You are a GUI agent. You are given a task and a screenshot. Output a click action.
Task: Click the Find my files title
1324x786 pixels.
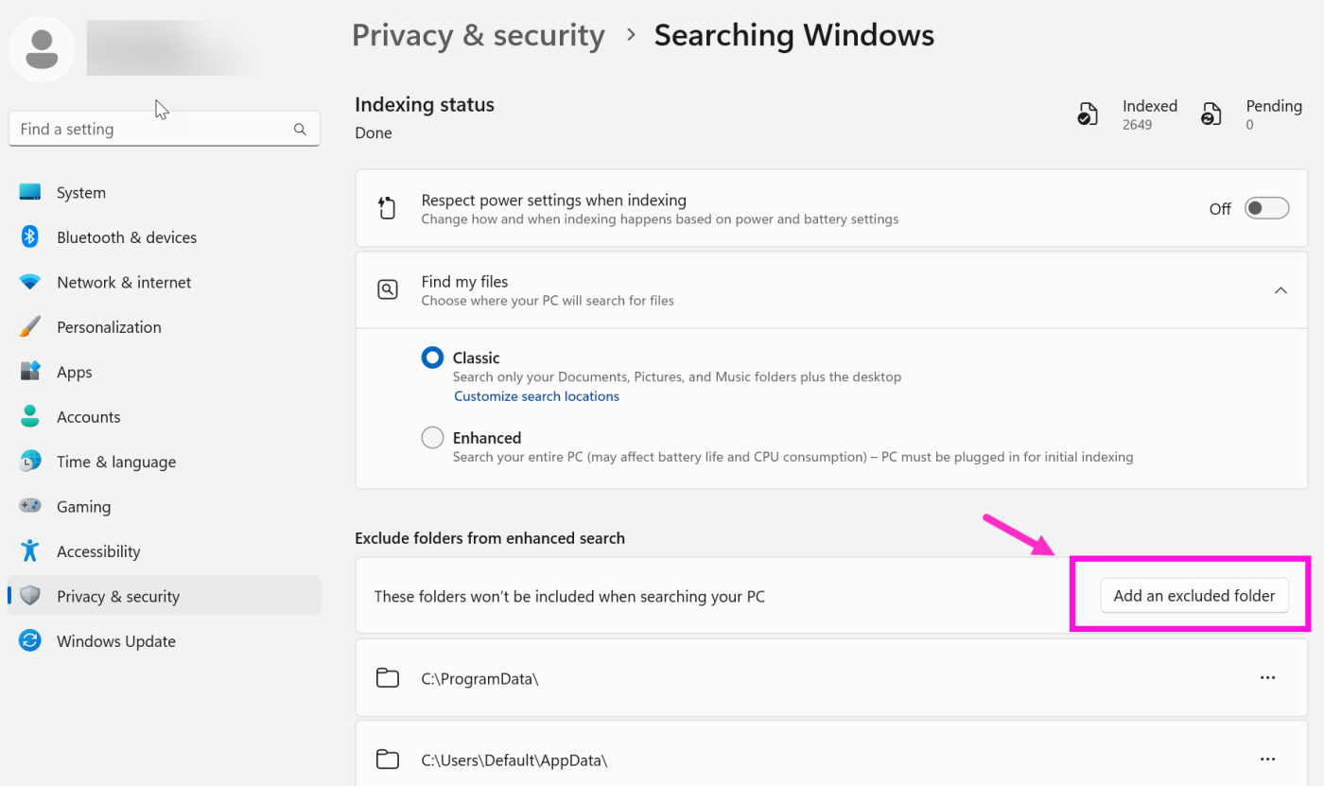(464, 282)
